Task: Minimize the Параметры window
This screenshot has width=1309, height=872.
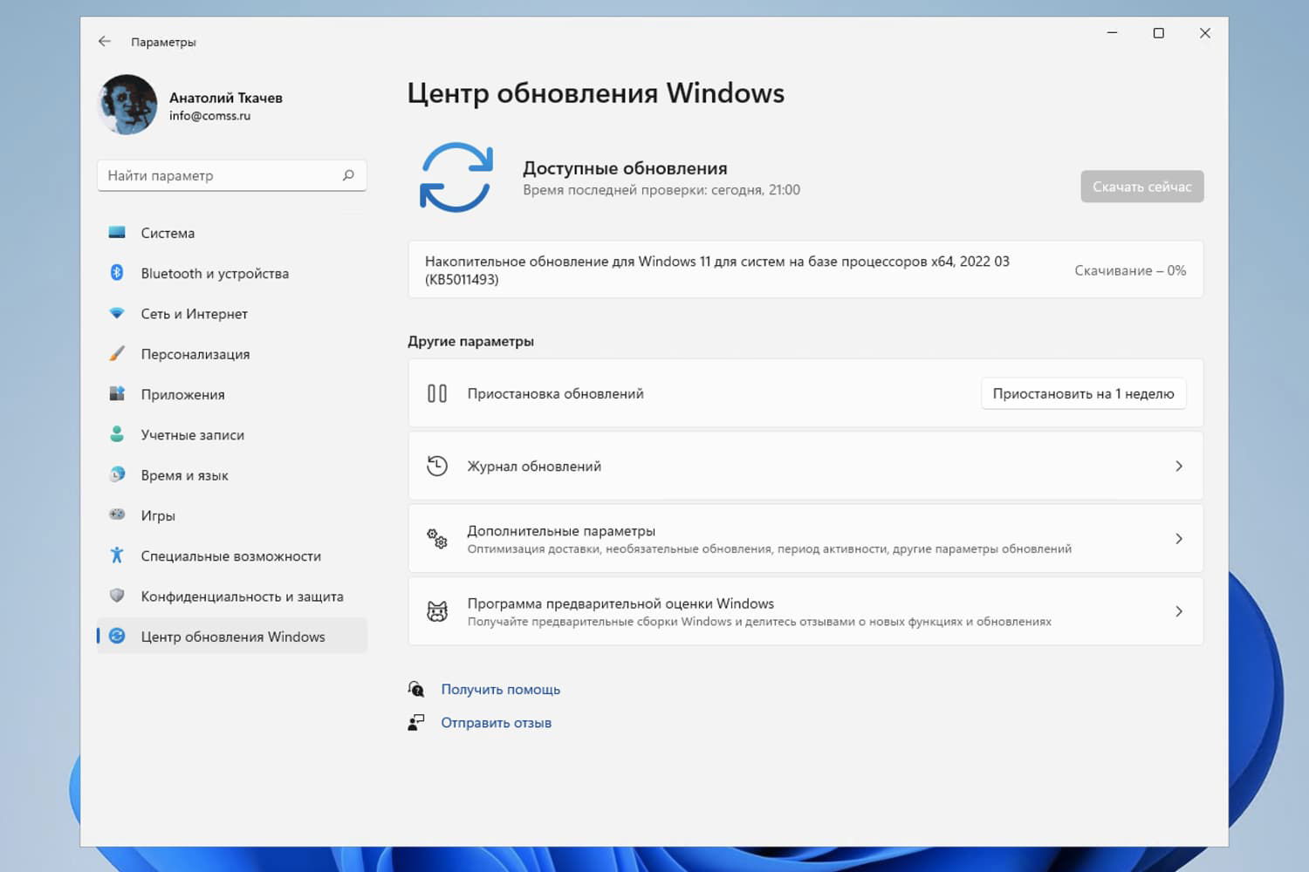Action: tap(1112, 33)
